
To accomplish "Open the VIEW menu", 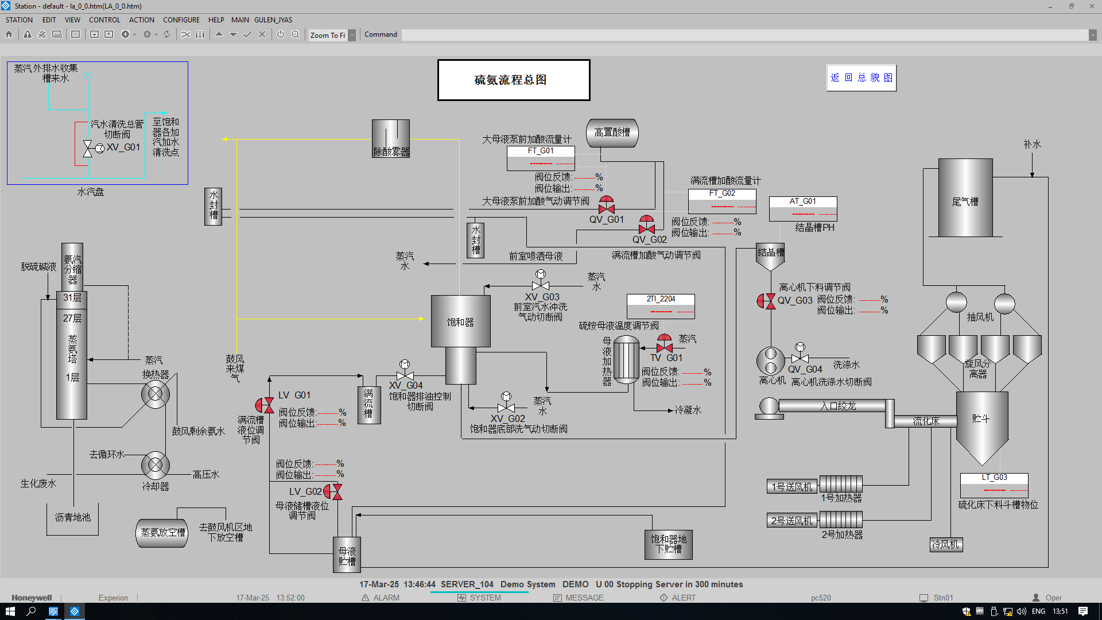I will 72,20.
